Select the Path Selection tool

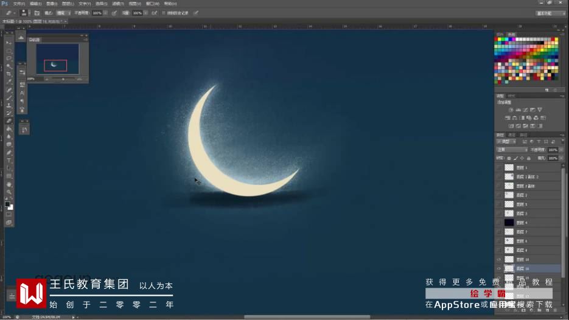tap(9, 168)
